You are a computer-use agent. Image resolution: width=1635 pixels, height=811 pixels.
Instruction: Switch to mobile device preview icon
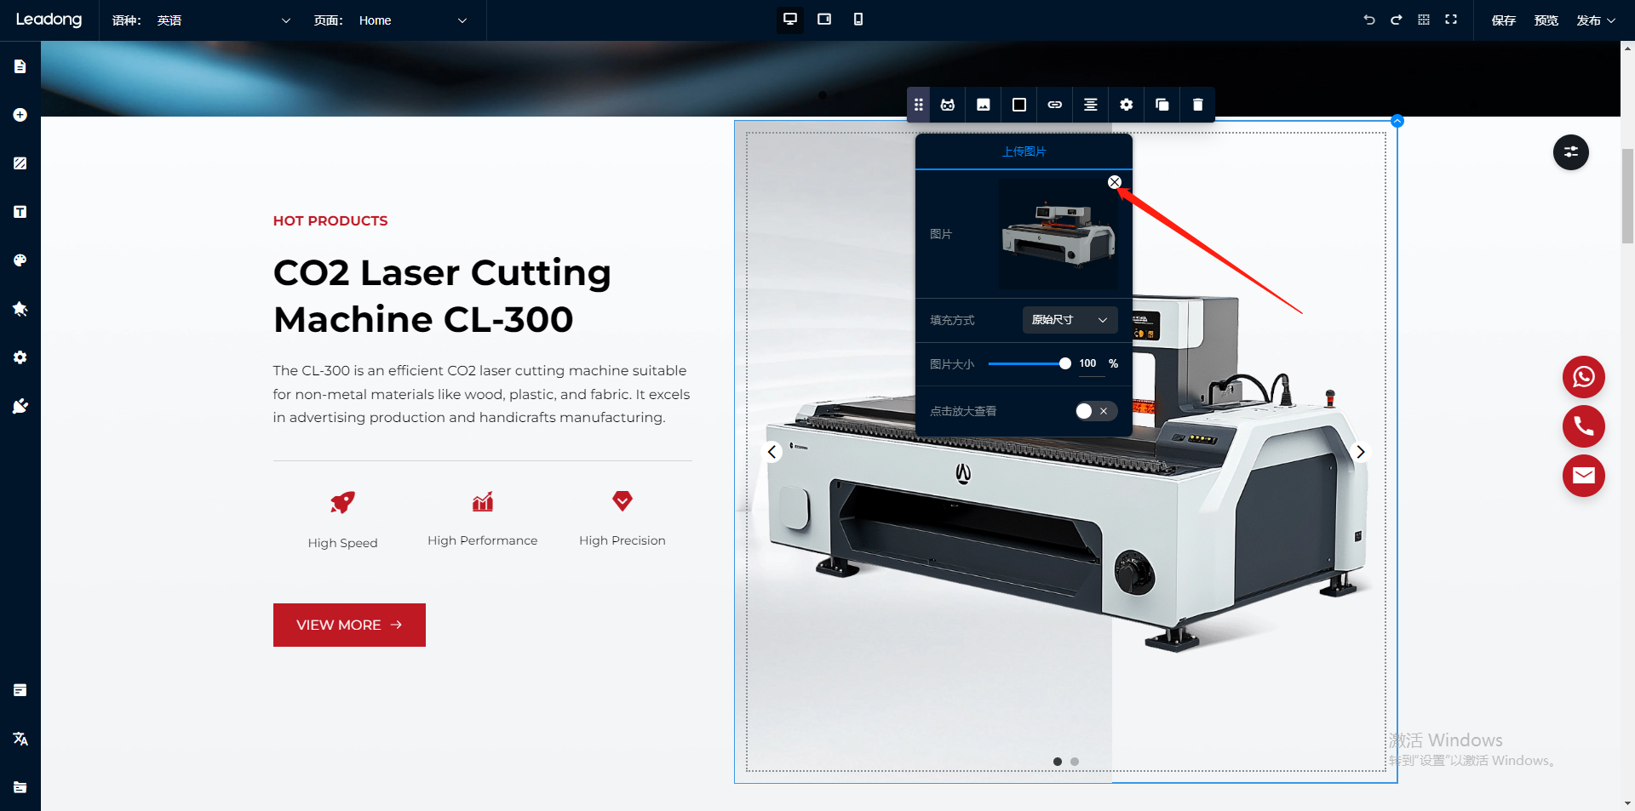(858, 20)
